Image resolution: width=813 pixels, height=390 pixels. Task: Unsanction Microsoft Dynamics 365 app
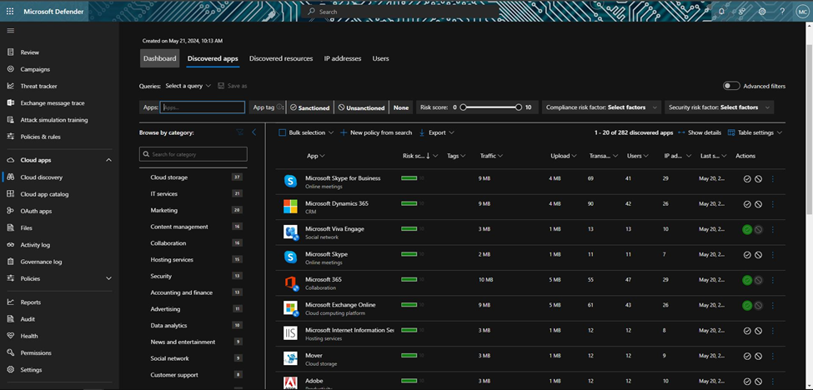click(758, 204)
